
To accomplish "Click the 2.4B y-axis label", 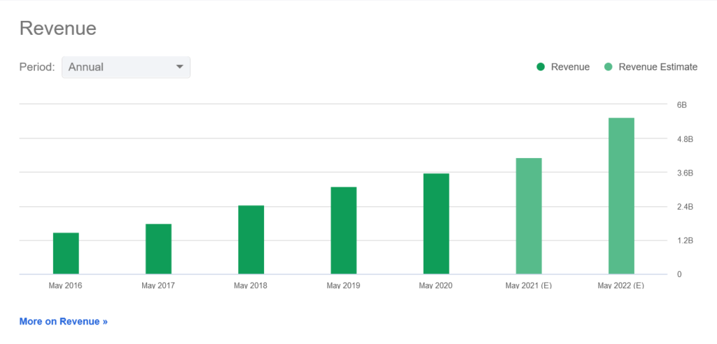I will click(684, 207).
